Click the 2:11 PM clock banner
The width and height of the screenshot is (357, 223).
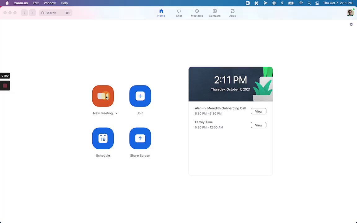coord(231,84)
